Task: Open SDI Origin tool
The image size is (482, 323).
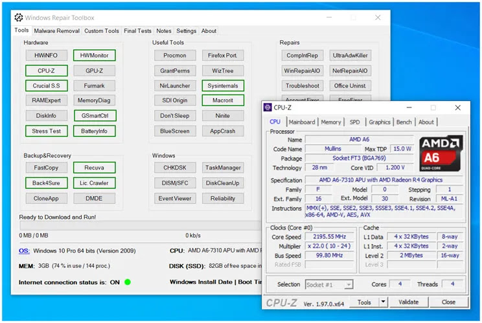Action: [175, 100]
